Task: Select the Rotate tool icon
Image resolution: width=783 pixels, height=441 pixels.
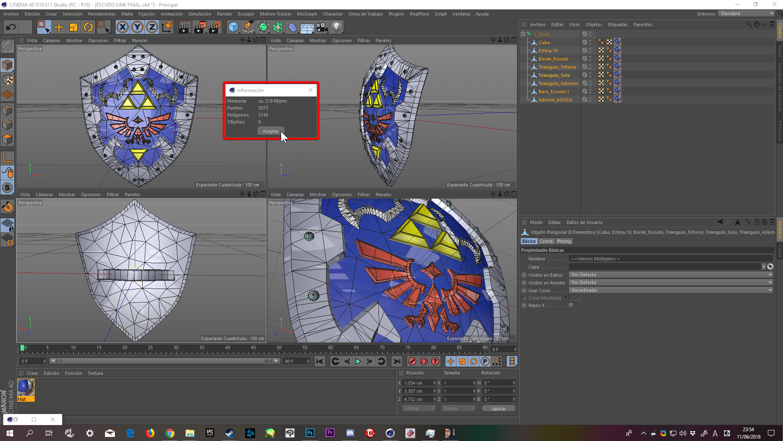Action: 88,27
